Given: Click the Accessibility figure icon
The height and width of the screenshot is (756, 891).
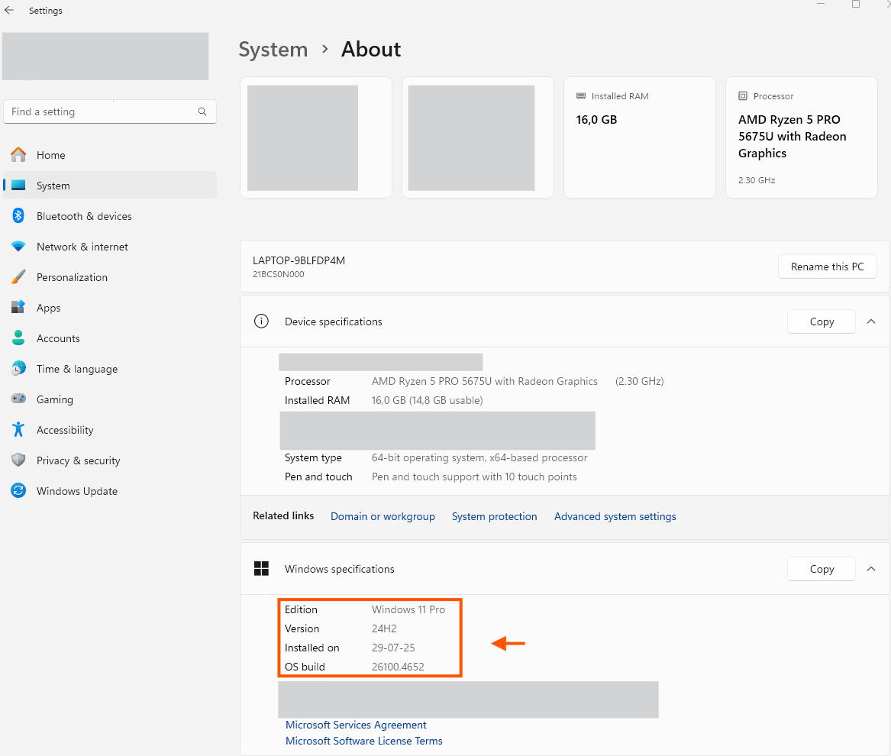Looking at the screenshot, I should 18,429.
